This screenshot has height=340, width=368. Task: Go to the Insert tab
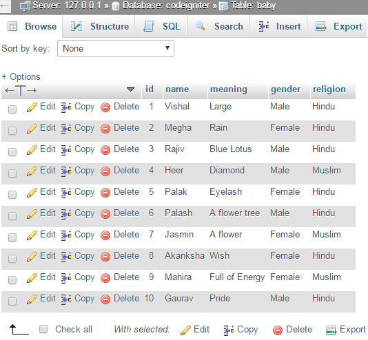[279, 26]
